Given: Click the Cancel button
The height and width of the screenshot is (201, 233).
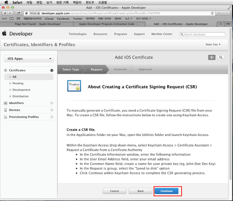Looking at the screenshot, I should 114,191.
